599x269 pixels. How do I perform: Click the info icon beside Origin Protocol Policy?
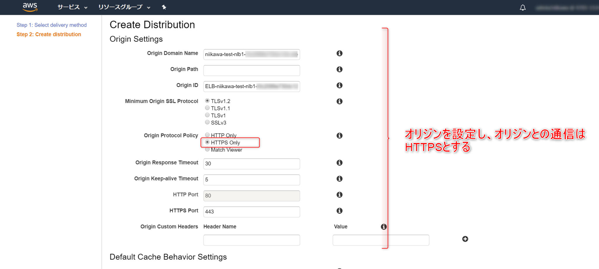click(x=339, y=135)
